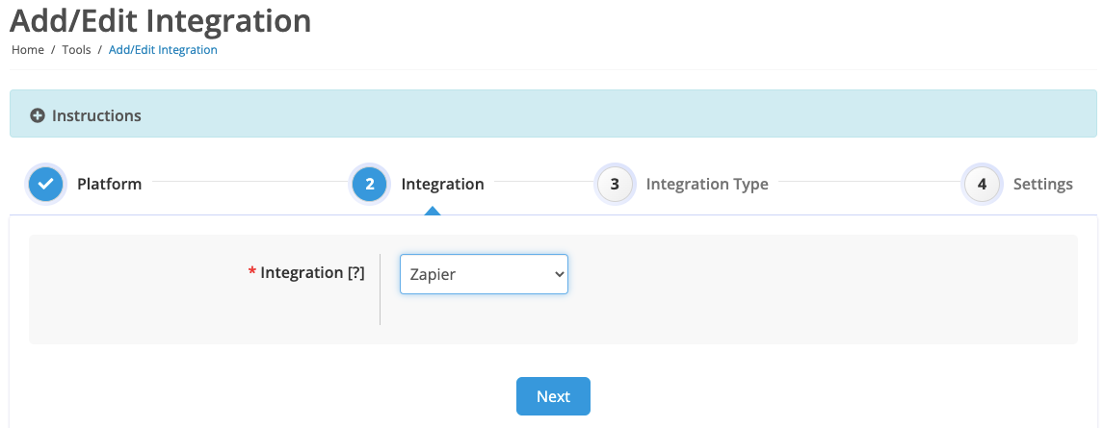Click the red required asterisk marker
The image size is (1104, 428).
pyautogui.click(x=252, y=271)
